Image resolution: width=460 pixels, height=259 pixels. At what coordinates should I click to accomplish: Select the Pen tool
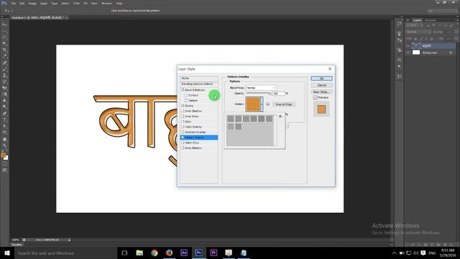4,114
